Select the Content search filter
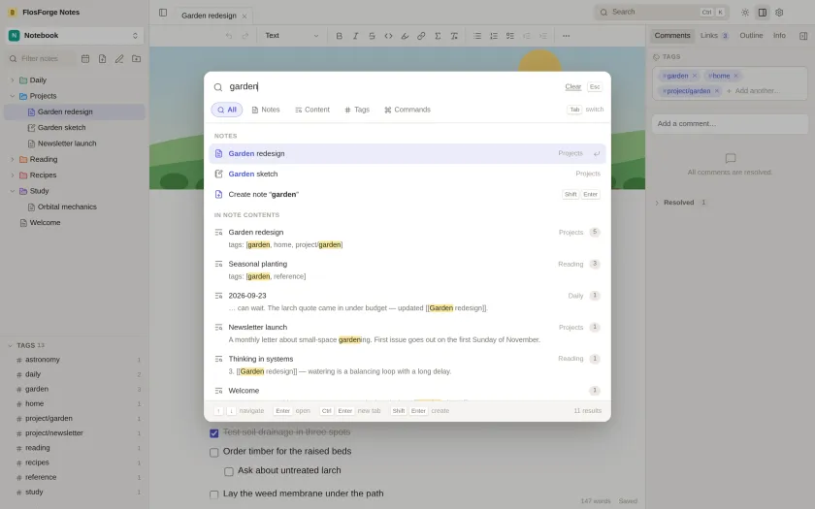 tap(311, 110)
